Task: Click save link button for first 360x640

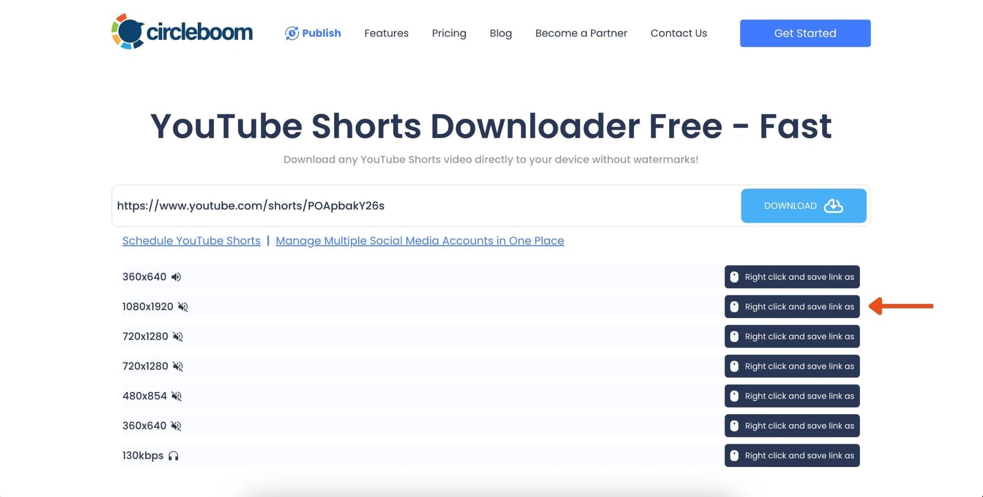Action: point(792,277)
